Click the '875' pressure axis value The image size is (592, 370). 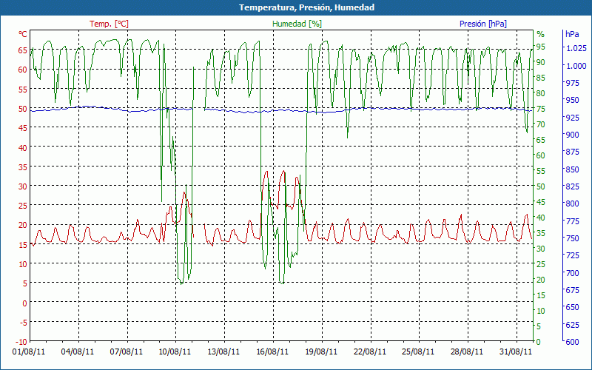[572, 152]
